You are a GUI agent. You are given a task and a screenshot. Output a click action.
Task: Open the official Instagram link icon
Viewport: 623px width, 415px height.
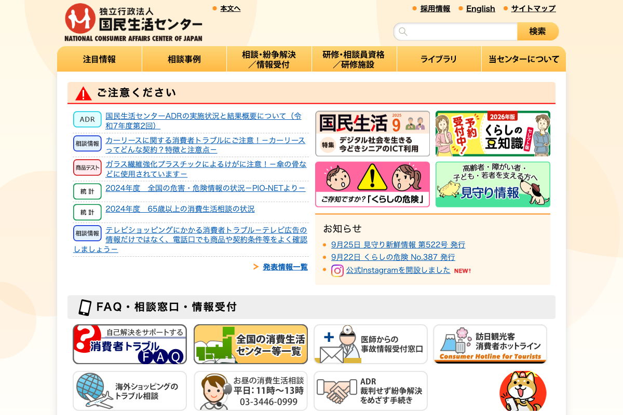coord(337,270)
